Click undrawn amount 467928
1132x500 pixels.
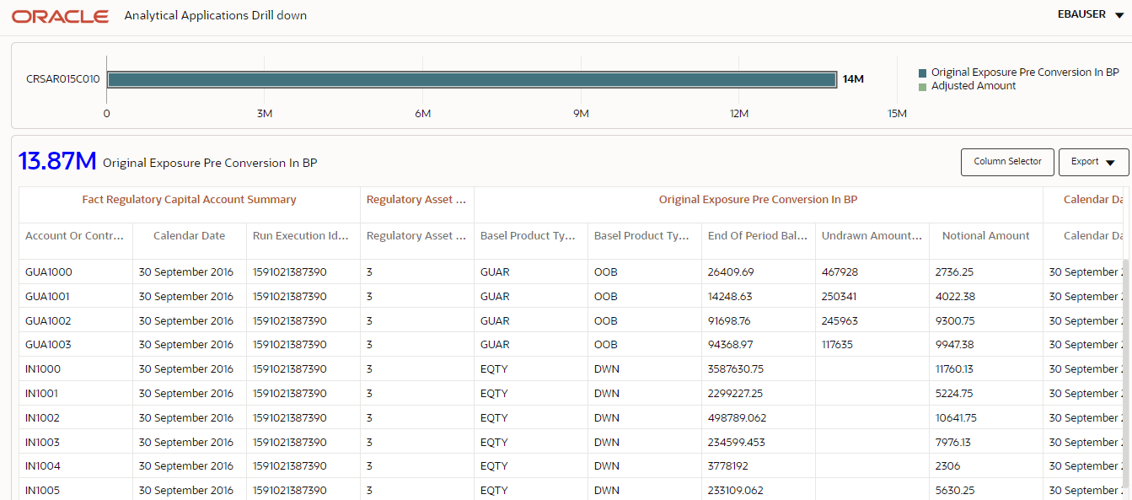[840, 272]
